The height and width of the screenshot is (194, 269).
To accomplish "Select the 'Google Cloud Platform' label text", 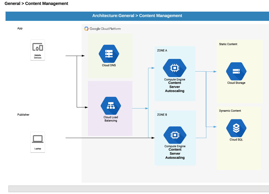I will pyautogui.click(x=105, y=29).
